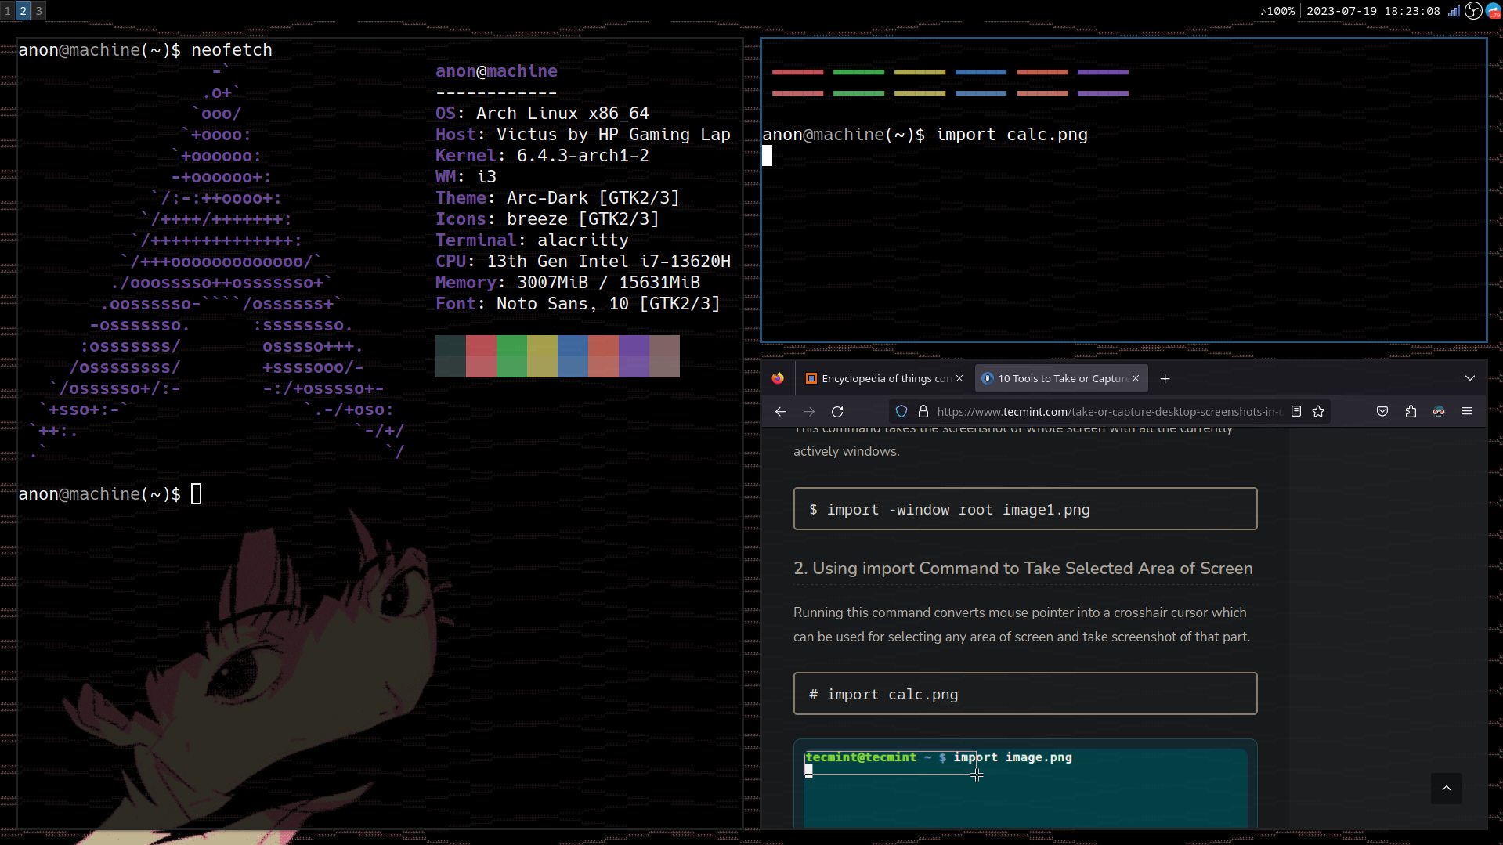This screenshot has height=845, width=1503.
Task: Focus the tecmint.com URL address bar
Action: 1109,411
